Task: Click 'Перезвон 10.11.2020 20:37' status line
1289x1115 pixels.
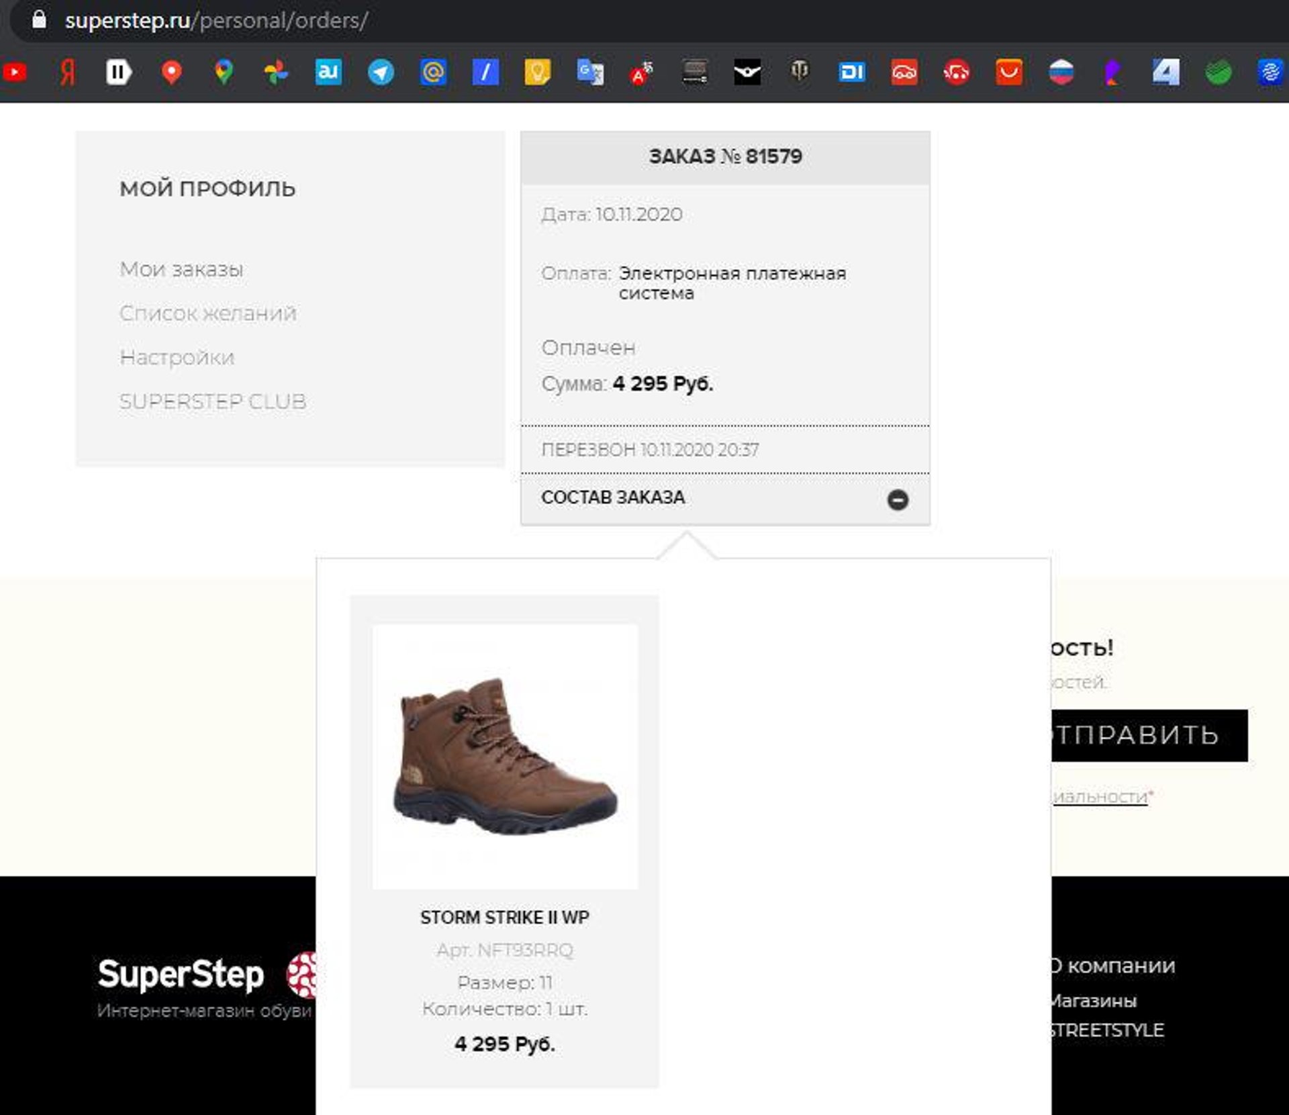Action: pos(650,450)
